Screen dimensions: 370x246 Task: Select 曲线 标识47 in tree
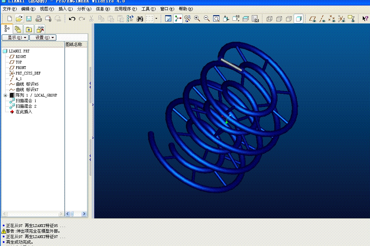click(x=24, y=90)
